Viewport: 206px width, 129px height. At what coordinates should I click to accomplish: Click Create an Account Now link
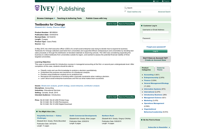click(155, 60)
